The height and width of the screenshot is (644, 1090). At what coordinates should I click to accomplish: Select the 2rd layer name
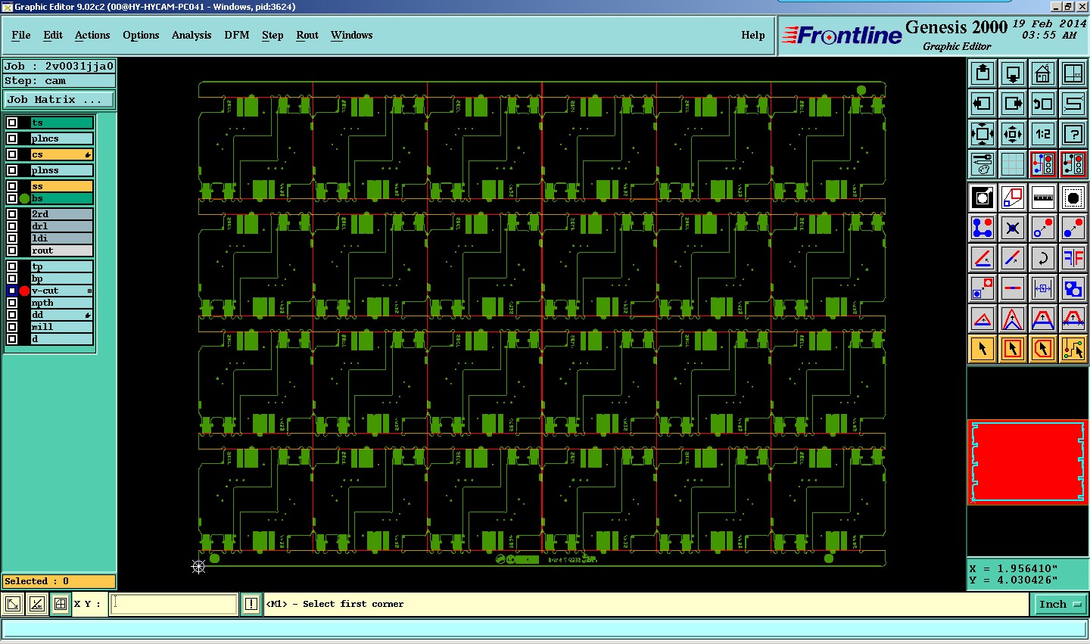coord(62,214)
